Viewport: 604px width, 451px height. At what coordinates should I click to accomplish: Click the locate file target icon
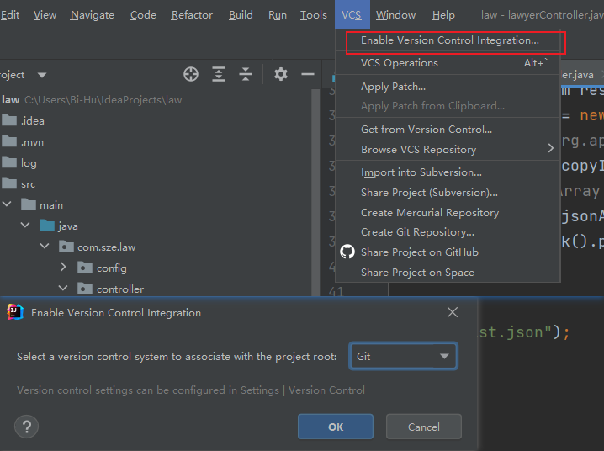point(191,74)
